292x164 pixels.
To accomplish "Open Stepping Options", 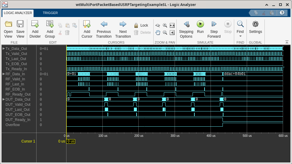I will click(x=186, y=24).
